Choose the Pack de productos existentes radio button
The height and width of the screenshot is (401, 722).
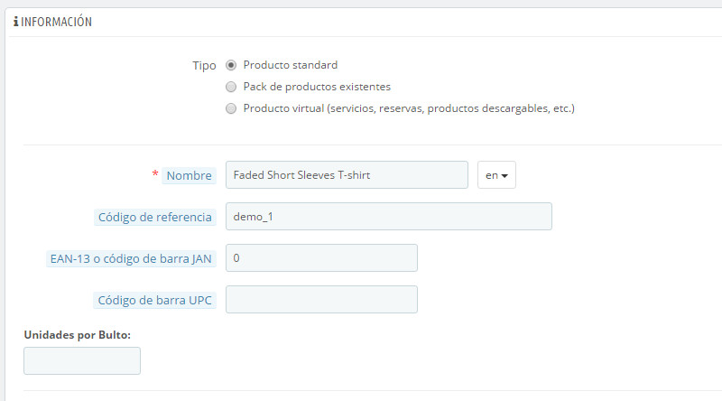(x=232, y=87)
